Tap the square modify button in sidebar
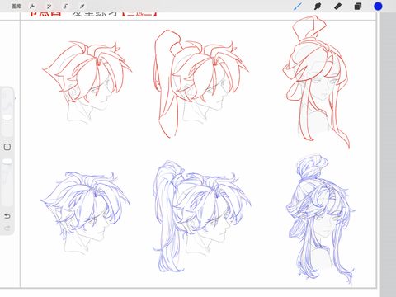This screenshot has width=396, height=297. tap(7, 147)
